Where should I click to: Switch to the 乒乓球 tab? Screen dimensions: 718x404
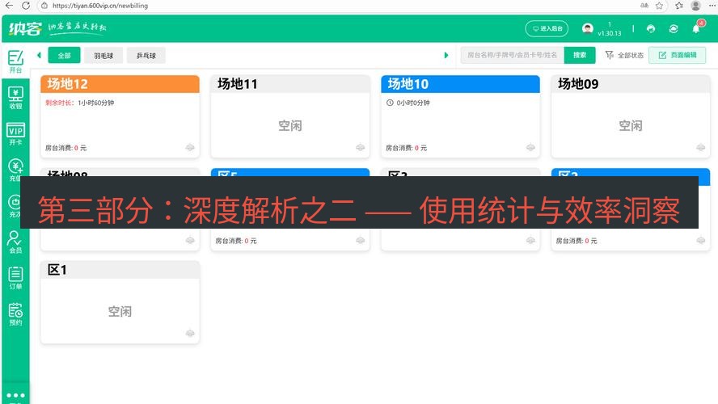(x=146, y=56)
